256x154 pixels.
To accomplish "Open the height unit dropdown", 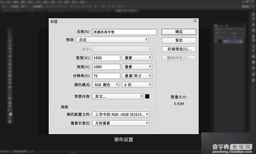I will (137, 67).
